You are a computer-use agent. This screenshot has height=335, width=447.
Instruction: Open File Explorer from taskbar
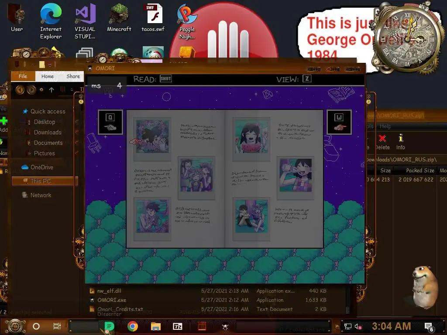[156, 326]
